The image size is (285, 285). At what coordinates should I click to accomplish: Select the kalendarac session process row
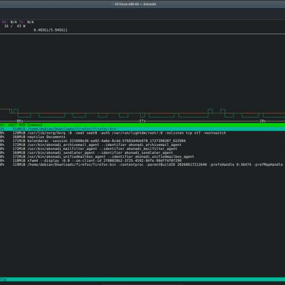click(142, 141)
